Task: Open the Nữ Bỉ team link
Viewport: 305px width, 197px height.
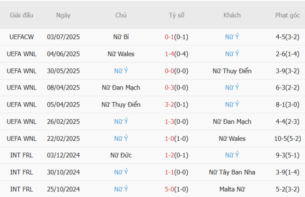Action: pos(121,37)
